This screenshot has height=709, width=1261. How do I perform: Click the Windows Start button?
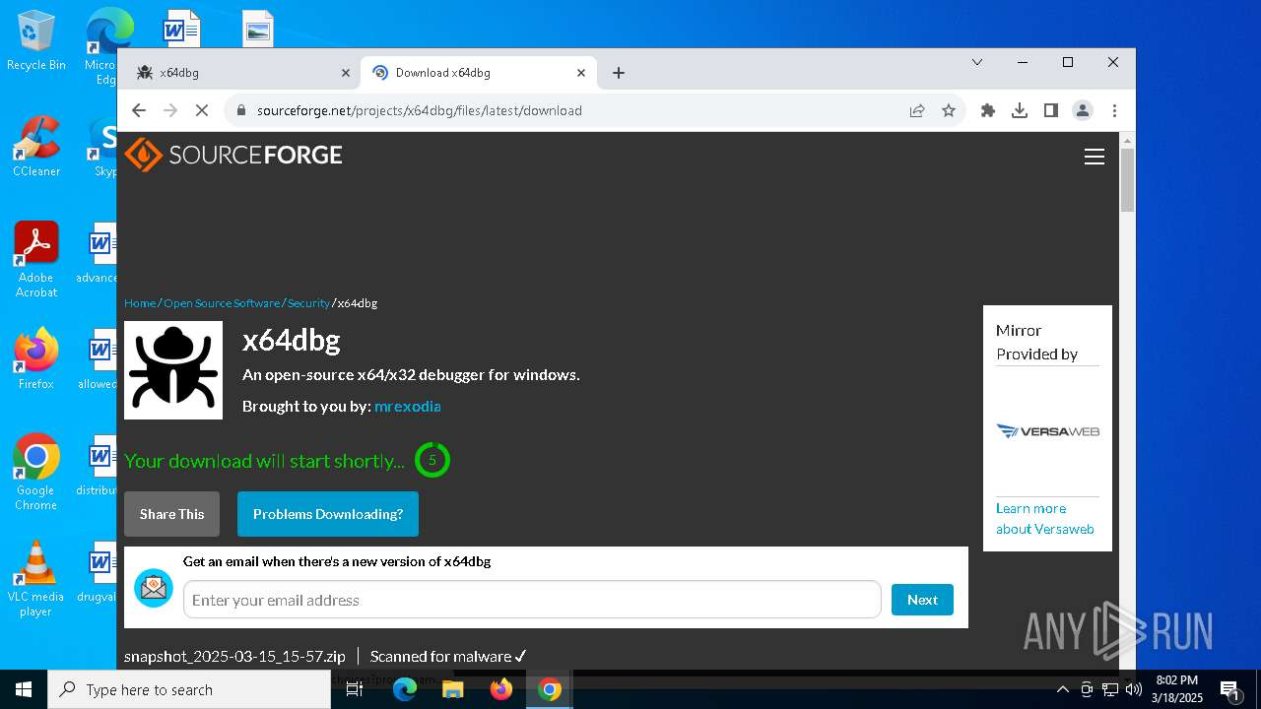(x=24, y=689)
